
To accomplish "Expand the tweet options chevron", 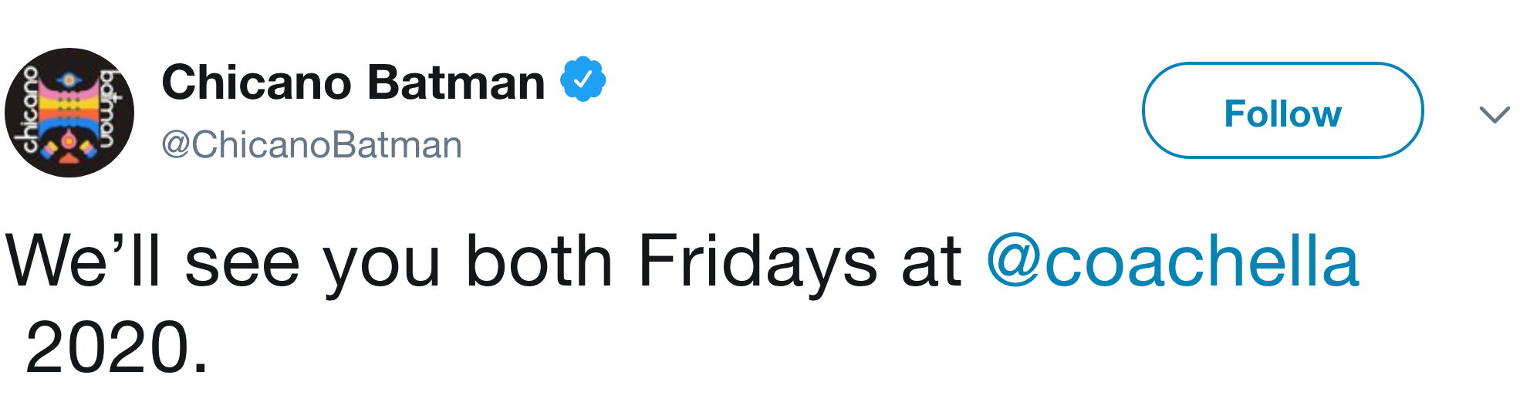I will [x=1495, y=115].
